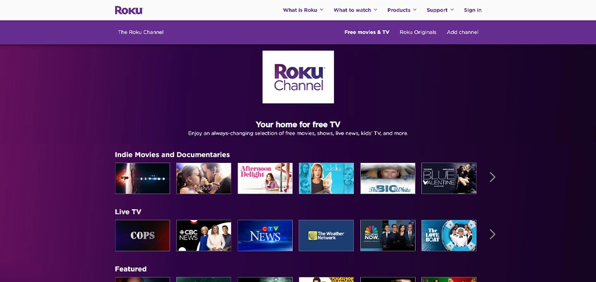Click Add channel link
The height and width of the screenshot is (282, 596).
click(462, 32)
